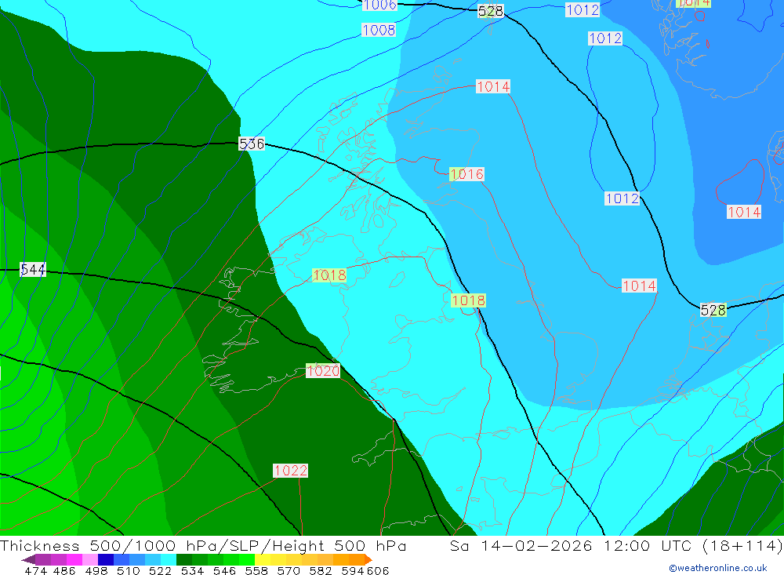
Task: Click the orange right arrow of legend
Action: click(x=368, y=559)
